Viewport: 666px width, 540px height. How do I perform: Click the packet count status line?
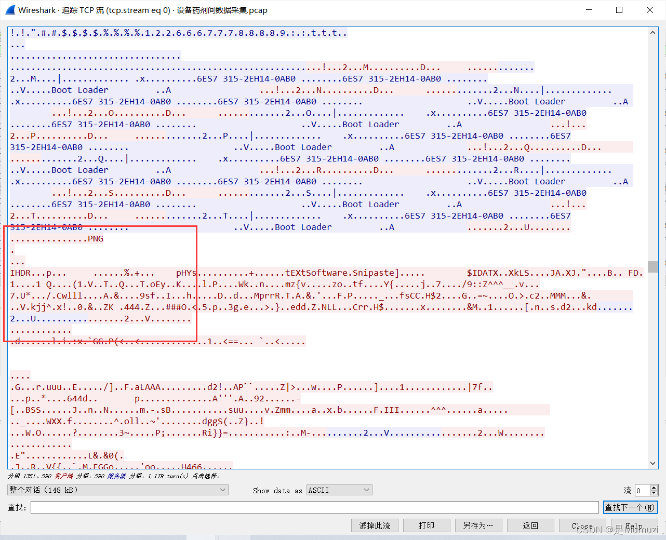point(114,476)
